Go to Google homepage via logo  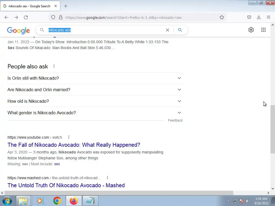tap(19, 31)
